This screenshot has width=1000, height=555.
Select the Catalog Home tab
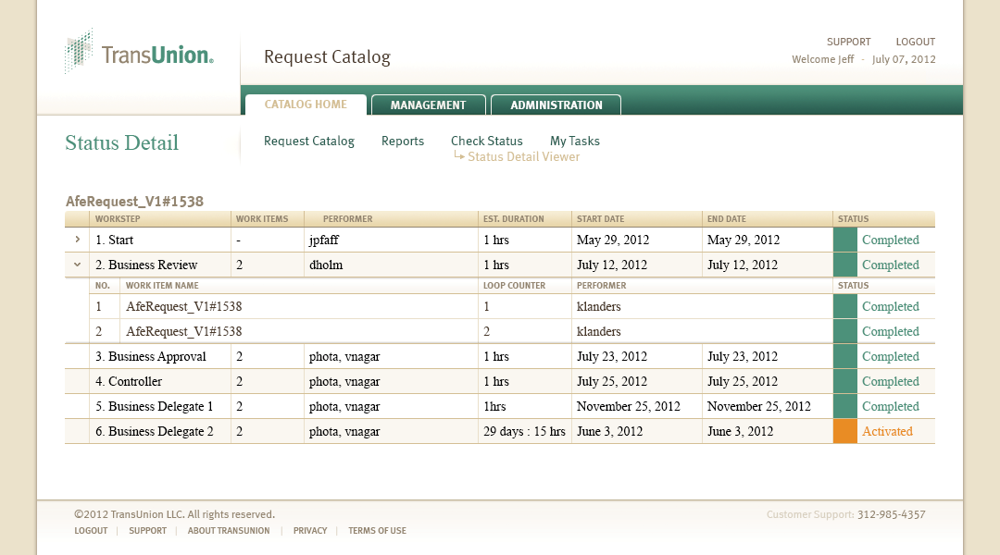306,105
